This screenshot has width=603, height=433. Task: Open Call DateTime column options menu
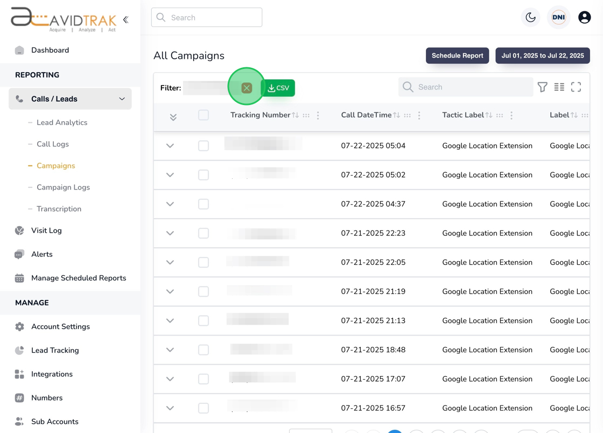tap(419, 115)
